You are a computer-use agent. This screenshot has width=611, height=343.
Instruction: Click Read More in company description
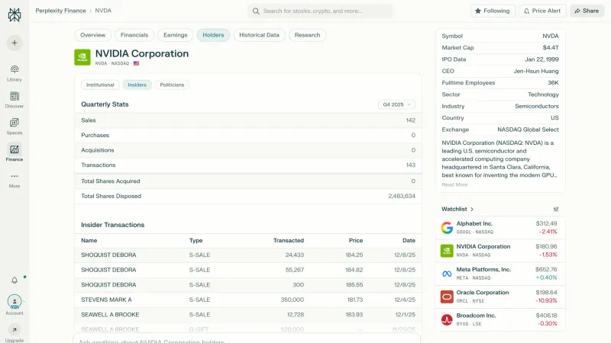click(x=454, y=184)
